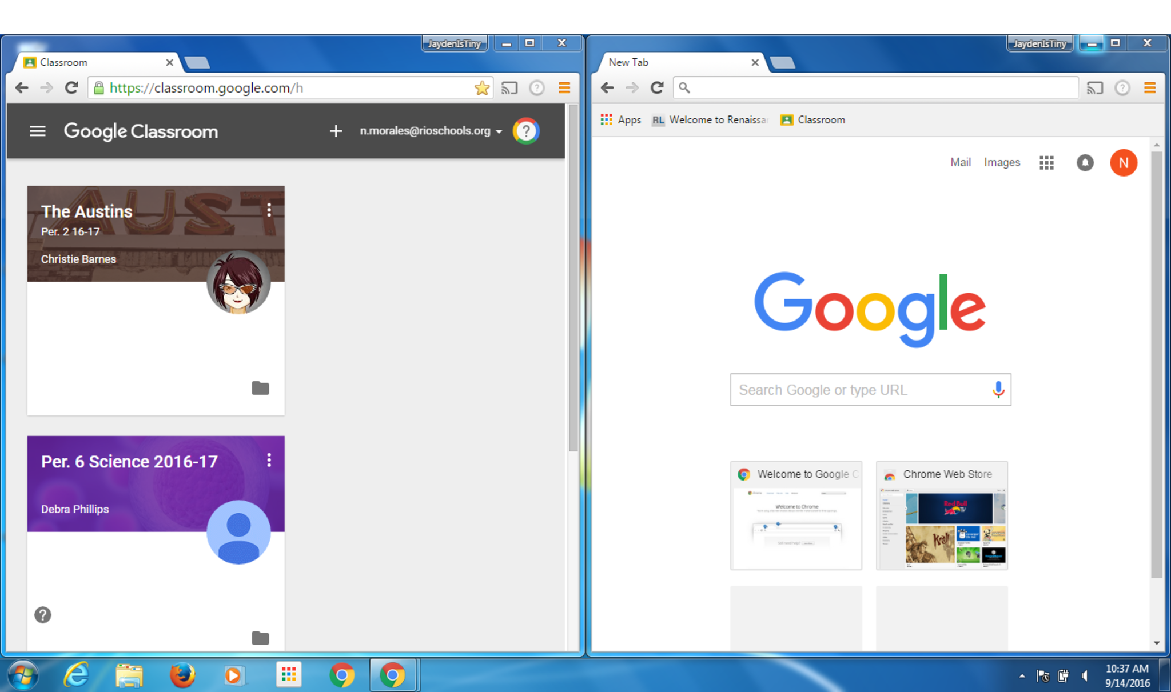Open three-dot menu on The Austins card

click(269, 210)
